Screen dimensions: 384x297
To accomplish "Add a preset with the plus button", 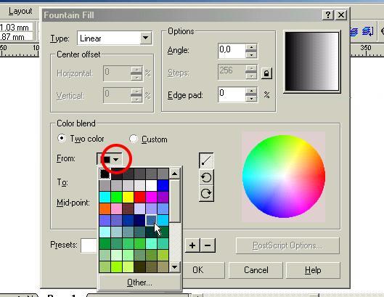I will 192,245.
